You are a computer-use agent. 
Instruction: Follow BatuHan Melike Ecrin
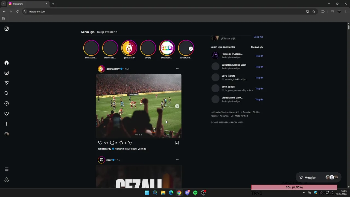coord(259,67)
